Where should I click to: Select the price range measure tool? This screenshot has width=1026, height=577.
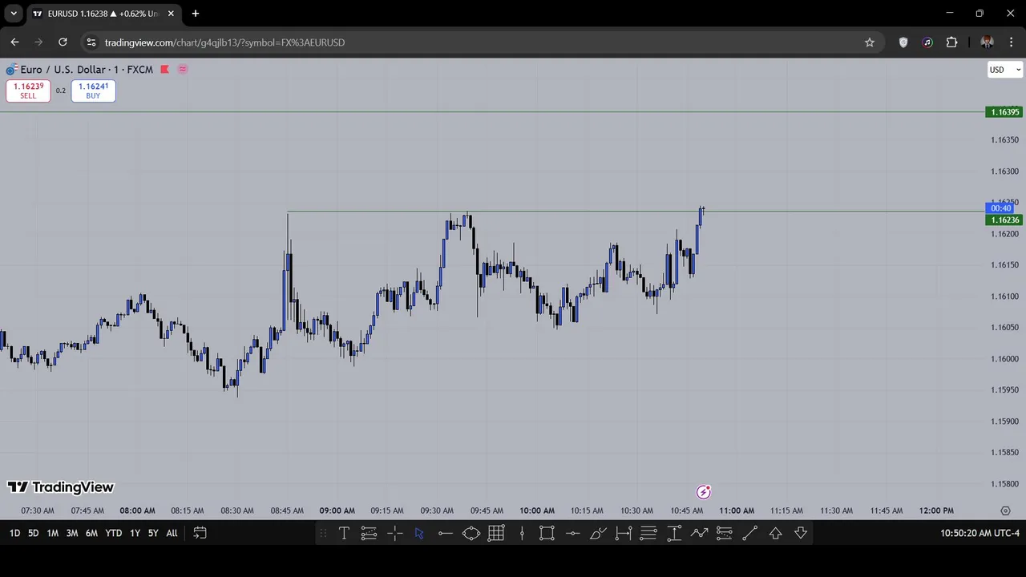[x=674, y=533]
